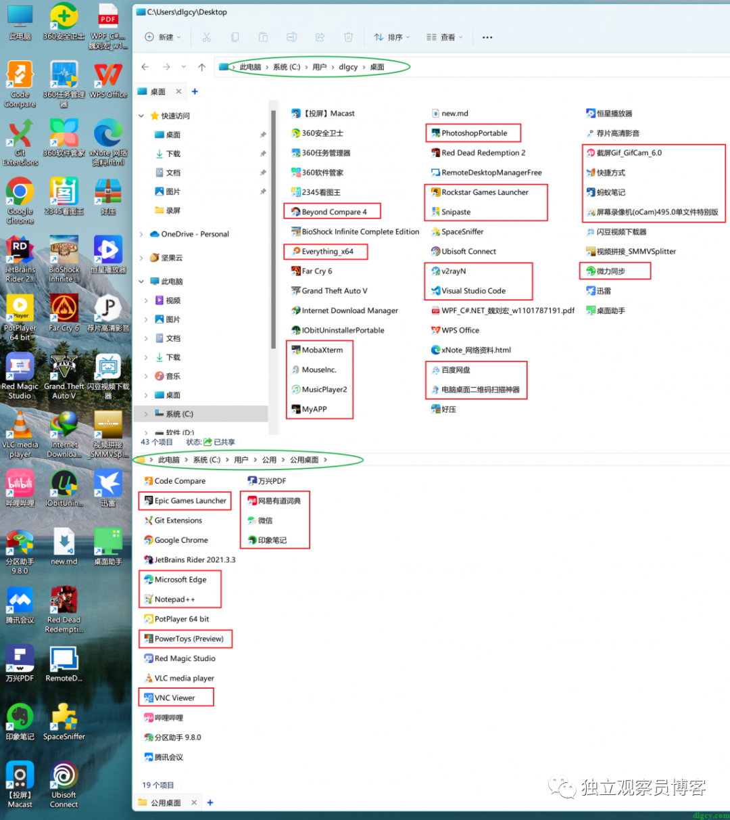730x820 pixels.
Task: Open the 新建 dropdown button
Action: (x=163, y=37)
